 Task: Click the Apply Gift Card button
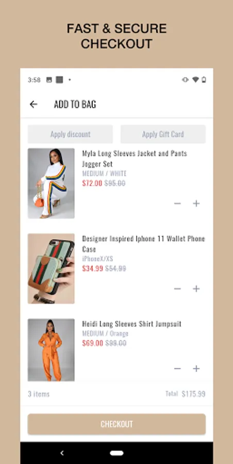[x=163, y=134]
